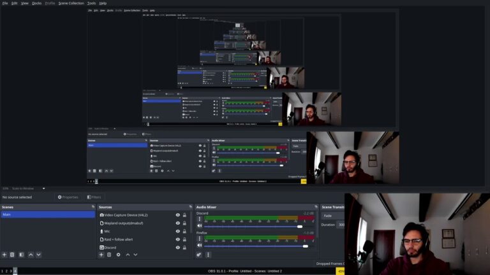
Task: Delete selected source using trash icon
Action: tap(109, 255)
